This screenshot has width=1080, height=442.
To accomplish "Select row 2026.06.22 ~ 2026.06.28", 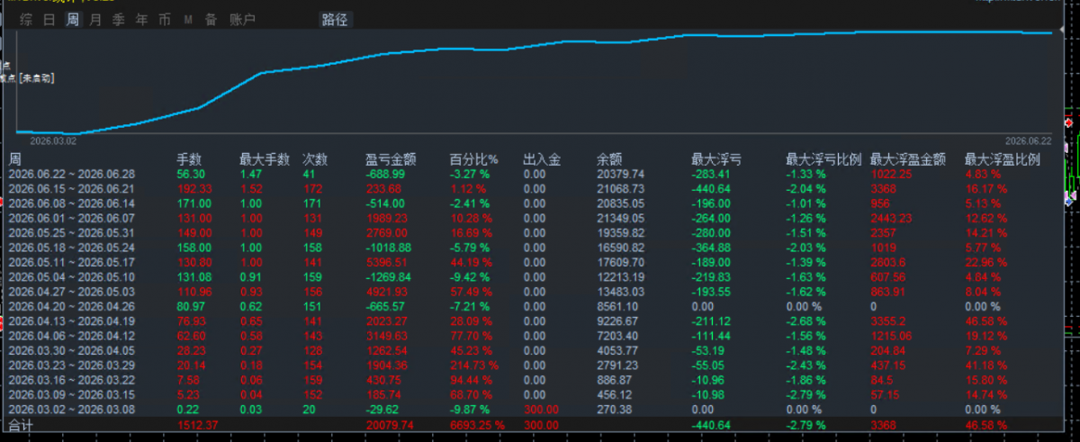I will point(531,174).
